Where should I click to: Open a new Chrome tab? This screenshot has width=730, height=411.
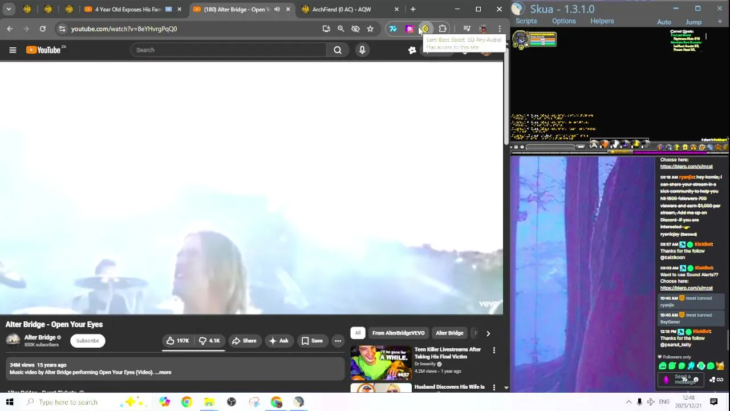[x=413, y=9]
